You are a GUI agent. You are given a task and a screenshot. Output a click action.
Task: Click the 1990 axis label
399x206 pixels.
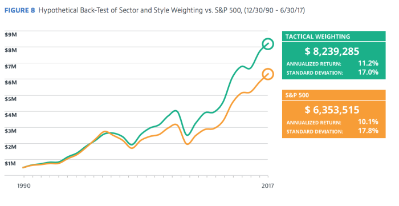pos(24,185)
